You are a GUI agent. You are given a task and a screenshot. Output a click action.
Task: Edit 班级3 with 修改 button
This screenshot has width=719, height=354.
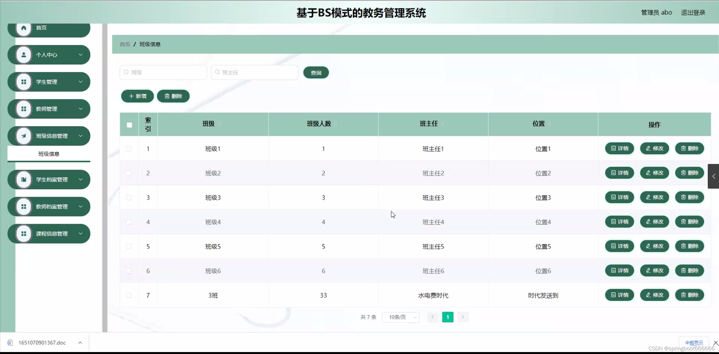click(x=654, y=197)
